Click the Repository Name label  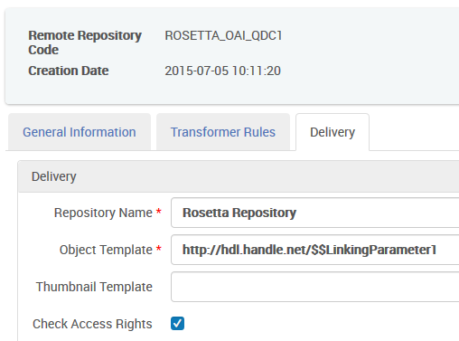[103, 213]
